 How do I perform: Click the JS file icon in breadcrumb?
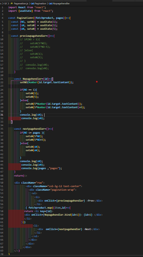pos(11,3)
